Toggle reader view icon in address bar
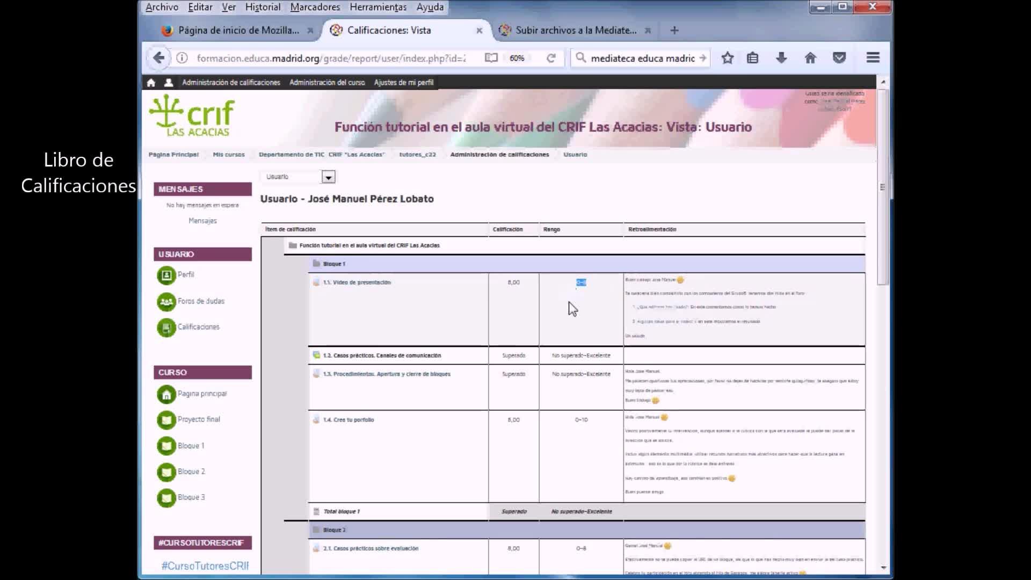The height and width of the screenshot is (580, 1031). click(491, 58)
